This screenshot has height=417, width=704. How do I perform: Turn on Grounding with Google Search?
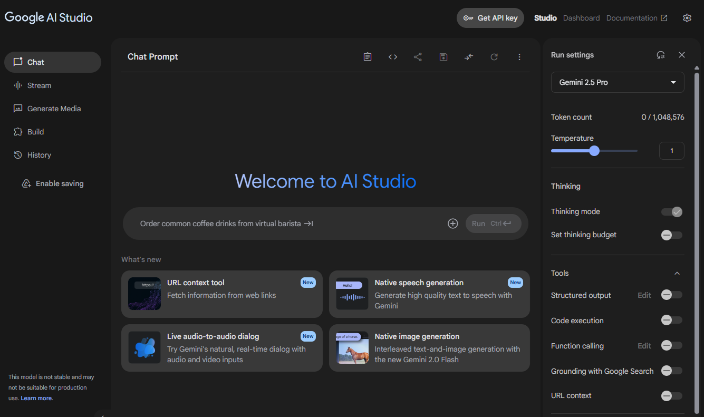(672, 371)
